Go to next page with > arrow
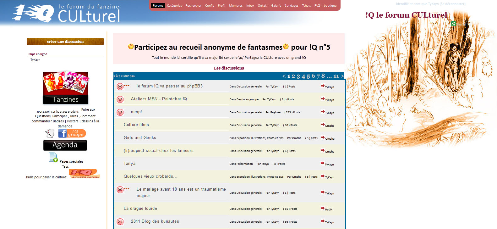The width and height of the screenshot is (497, 229). pyautogui.click(x=342, y=76)
